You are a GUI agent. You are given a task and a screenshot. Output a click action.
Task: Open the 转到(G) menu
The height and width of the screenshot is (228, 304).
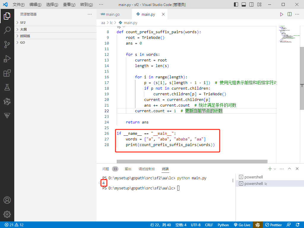pyautogui.click(x=86, y=4)
